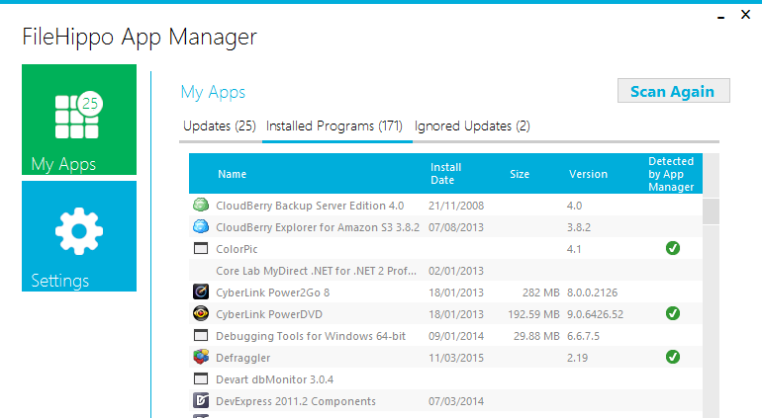Sort by the Name column header
Viewport: 762px width, 418px height.
(232, 174)
